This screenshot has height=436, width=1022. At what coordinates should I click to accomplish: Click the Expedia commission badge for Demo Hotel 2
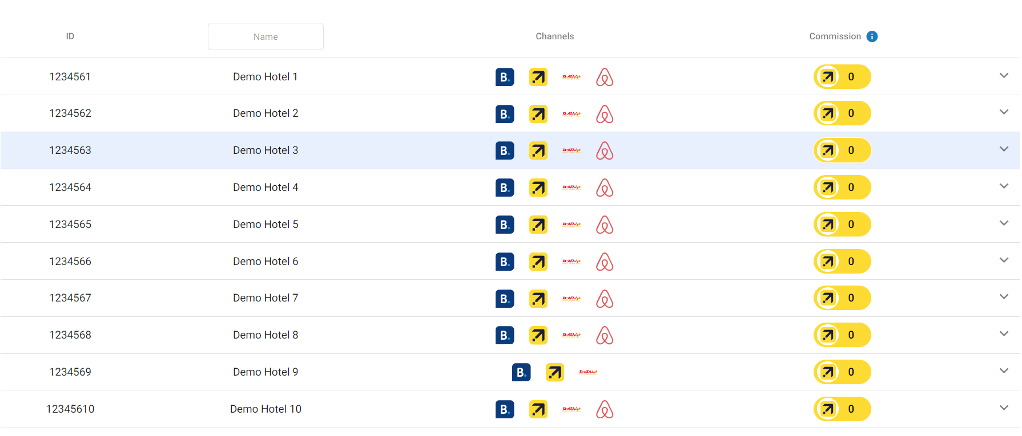click(x=842, y=113)
